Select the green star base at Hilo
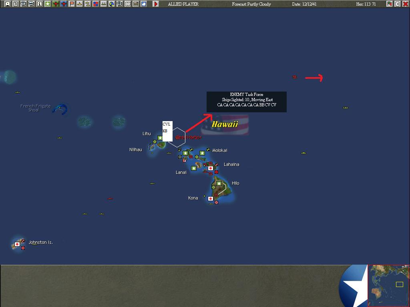The height and width of the screenshot is (307, 410). [219, 183]
